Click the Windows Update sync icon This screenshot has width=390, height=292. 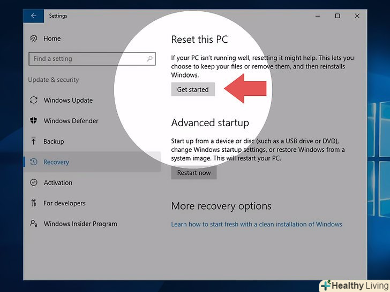coord(34,100)
